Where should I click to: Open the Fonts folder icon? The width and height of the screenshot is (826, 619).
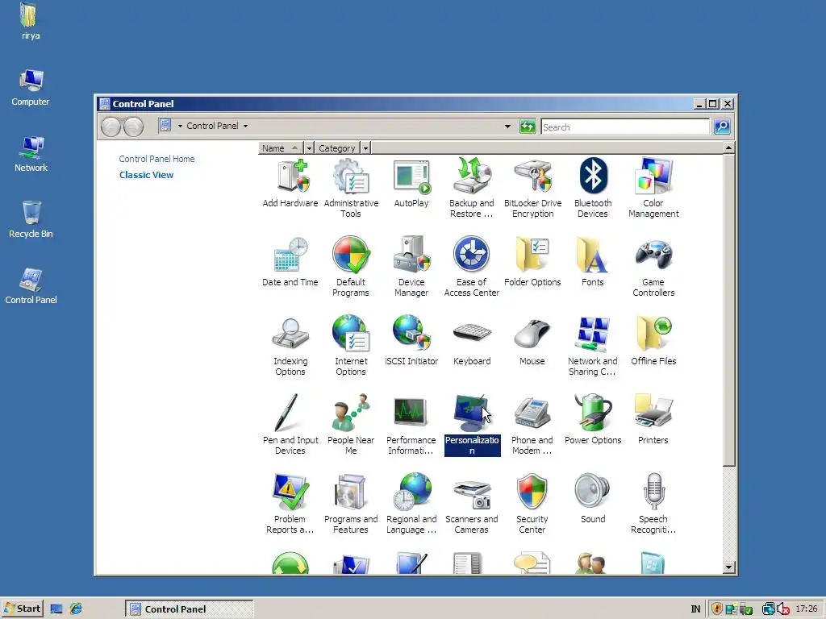[x=593, y=263]
